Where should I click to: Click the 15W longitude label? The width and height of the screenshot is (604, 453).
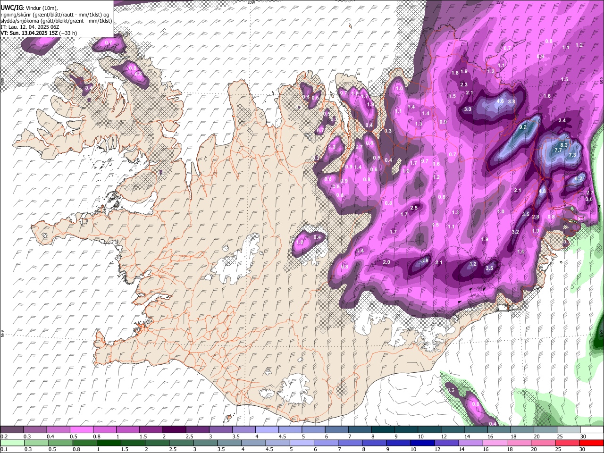(x=500, y=2)
